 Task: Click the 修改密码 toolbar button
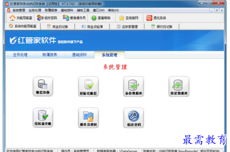47,18
